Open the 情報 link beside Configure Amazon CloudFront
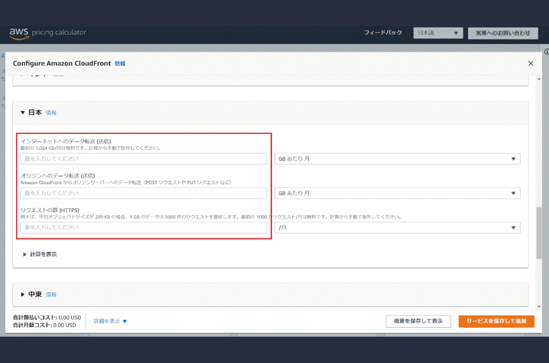Viewport: 549px width, 363px height. coord(120,64)
